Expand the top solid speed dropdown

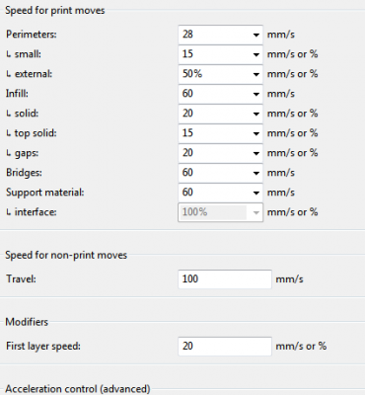[x=256, y=133]
